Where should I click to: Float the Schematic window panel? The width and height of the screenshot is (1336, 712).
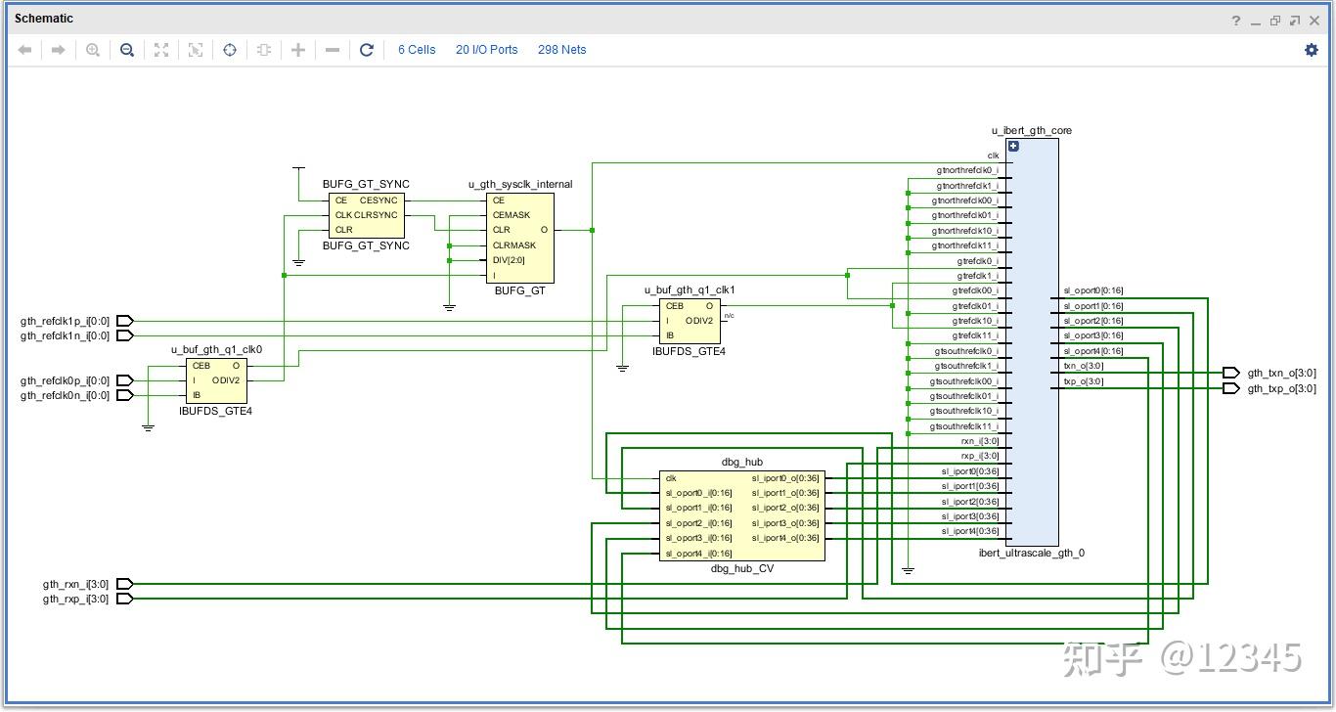1294,21
